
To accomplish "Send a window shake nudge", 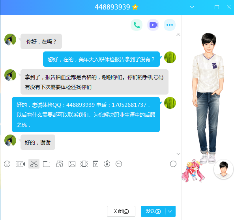I will (84, 164).
